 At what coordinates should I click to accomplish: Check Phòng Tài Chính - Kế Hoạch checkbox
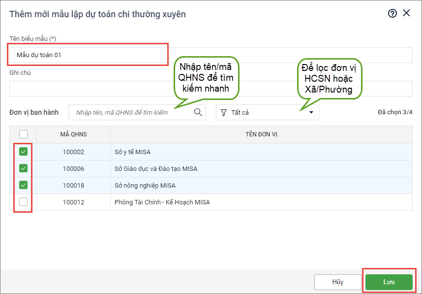point(23,202)
